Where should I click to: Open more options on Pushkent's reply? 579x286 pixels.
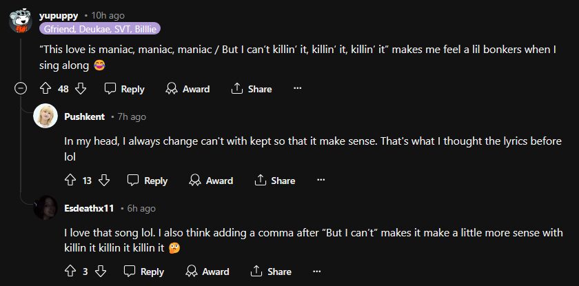click(x=321, y=181)
